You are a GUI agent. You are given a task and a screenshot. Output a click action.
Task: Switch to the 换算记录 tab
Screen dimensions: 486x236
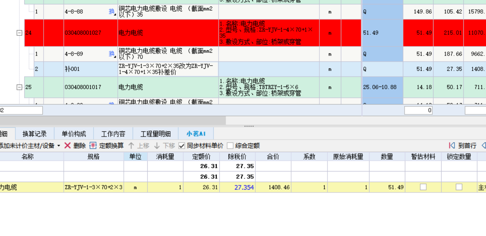coord(35,134)
